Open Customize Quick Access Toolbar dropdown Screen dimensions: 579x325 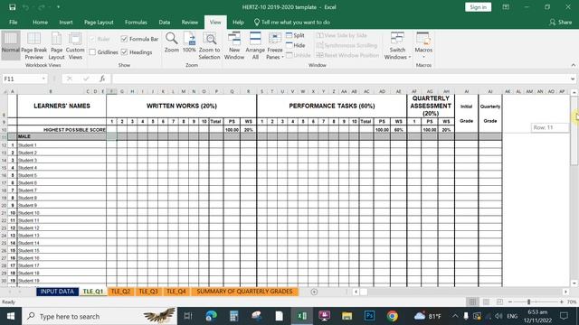point(58,7)
